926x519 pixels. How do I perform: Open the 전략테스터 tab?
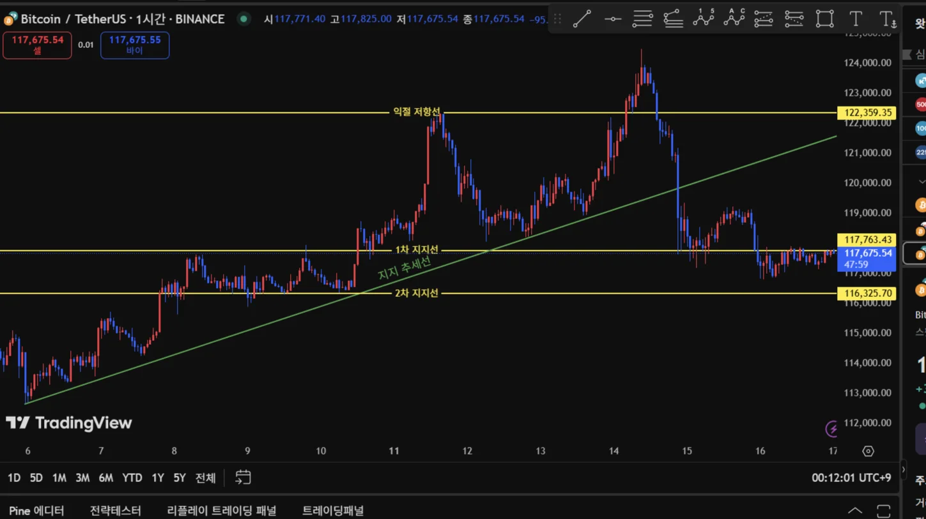pyautogui.click(x=115, y=511)
